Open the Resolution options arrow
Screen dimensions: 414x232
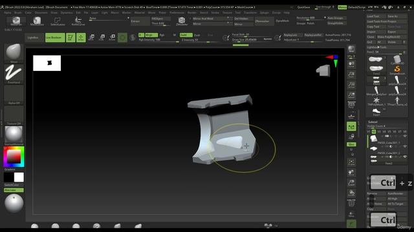pyautogui.click(x=325, y=17)
